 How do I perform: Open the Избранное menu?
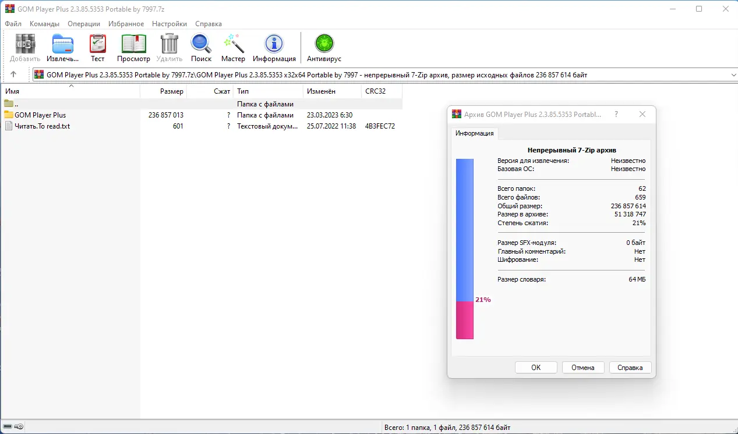pos(126,24)
